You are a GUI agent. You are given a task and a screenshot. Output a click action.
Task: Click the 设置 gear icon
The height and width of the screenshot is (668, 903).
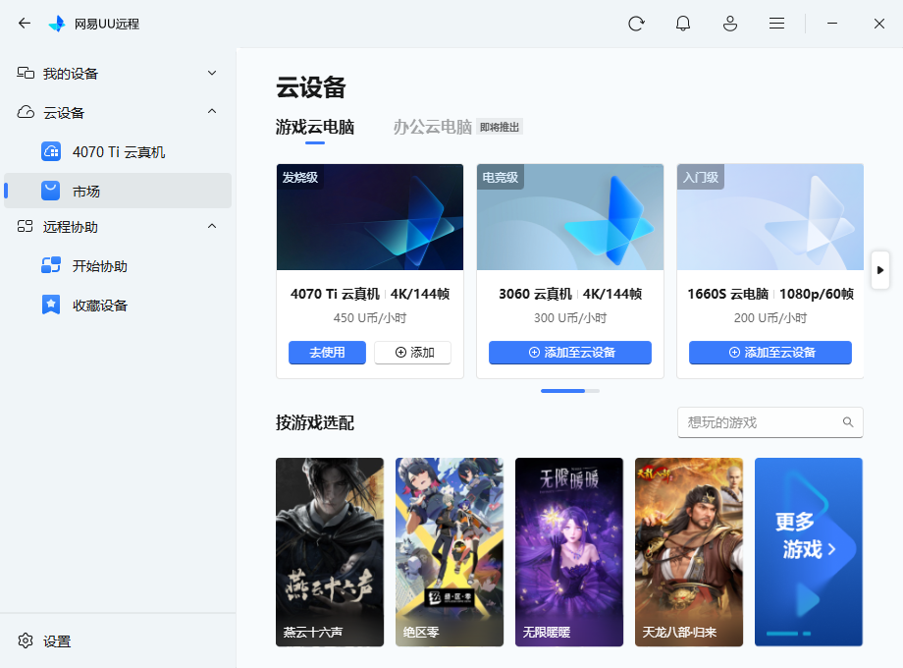pos(26,640)
